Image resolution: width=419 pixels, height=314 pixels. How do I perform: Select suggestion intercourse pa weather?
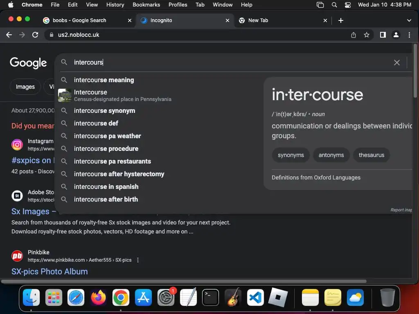[108, 136]
